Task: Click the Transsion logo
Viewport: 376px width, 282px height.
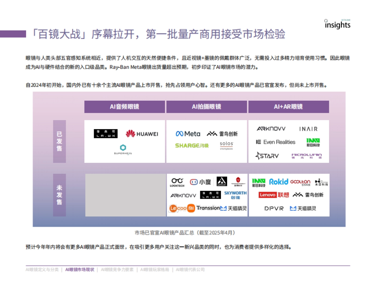Action: coord(209,208)
